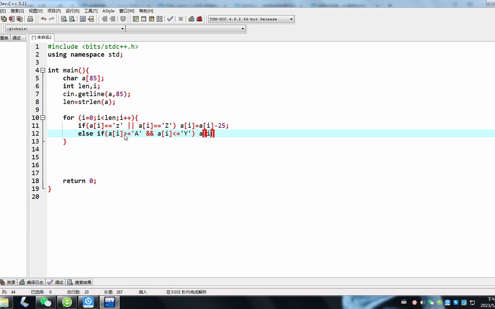Open the bottom 搜索结果 tab

[80, 282]
